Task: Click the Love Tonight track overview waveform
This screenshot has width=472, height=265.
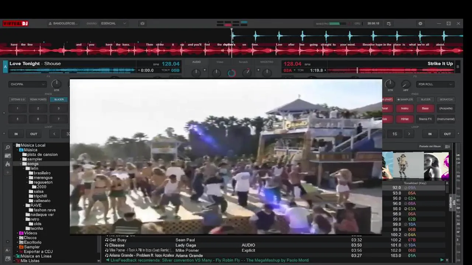Action: pyautogui.click(x=73, y=70)
